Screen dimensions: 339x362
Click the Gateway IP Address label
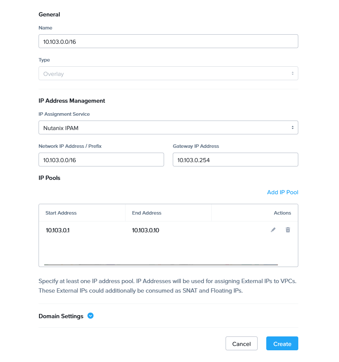[196, 146]
